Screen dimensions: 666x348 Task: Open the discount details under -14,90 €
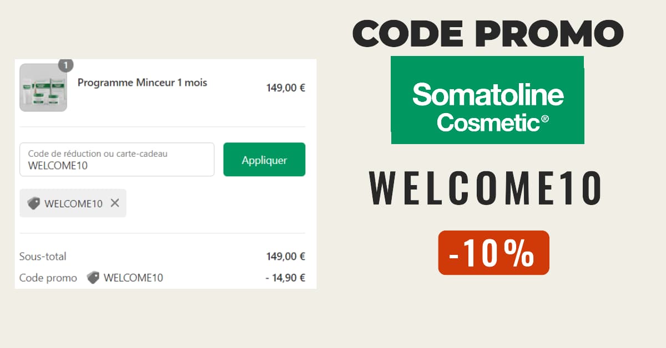click(x=286, y=278)
